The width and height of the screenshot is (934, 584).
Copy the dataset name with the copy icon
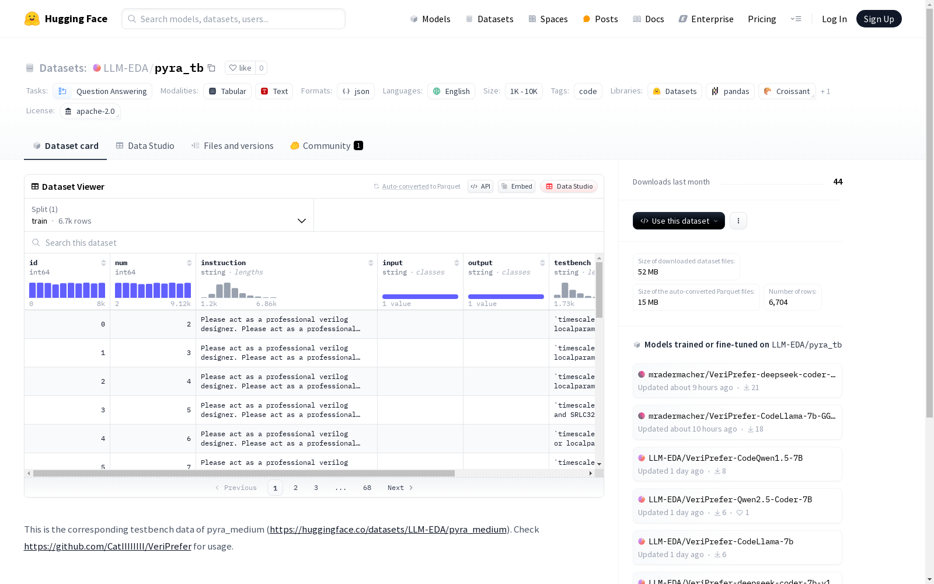pyautogui.click(x=212, y=68)
